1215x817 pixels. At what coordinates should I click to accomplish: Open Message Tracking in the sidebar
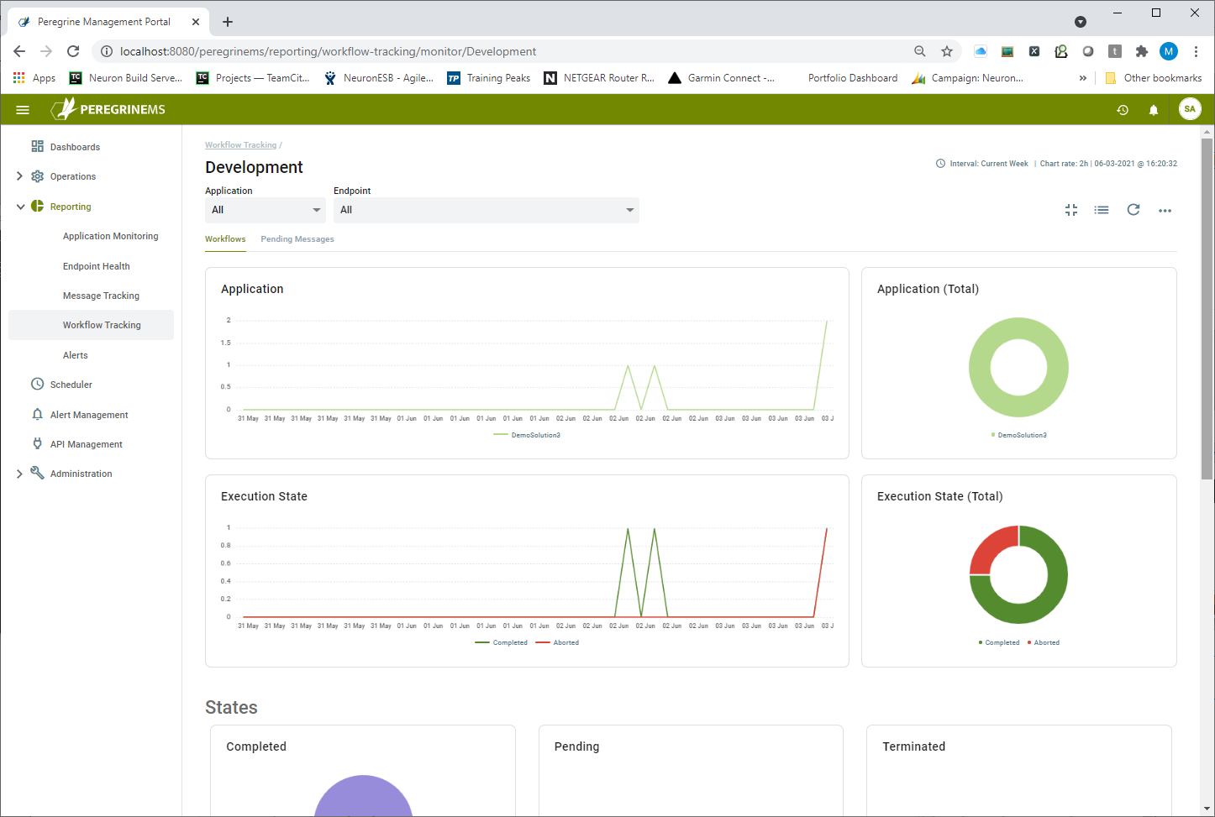pyautogui.click(x=101, y=296)
